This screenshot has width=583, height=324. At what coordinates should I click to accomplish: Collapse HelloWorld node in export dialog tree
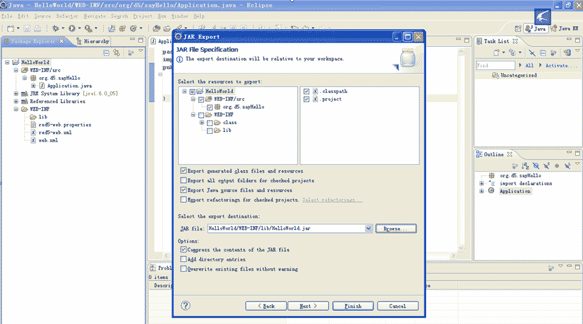pyautogui.click(x=184, y=91)
